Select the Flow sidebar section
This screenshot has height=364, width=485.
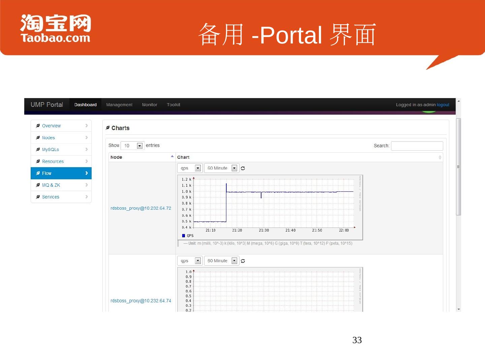[61, 173]
